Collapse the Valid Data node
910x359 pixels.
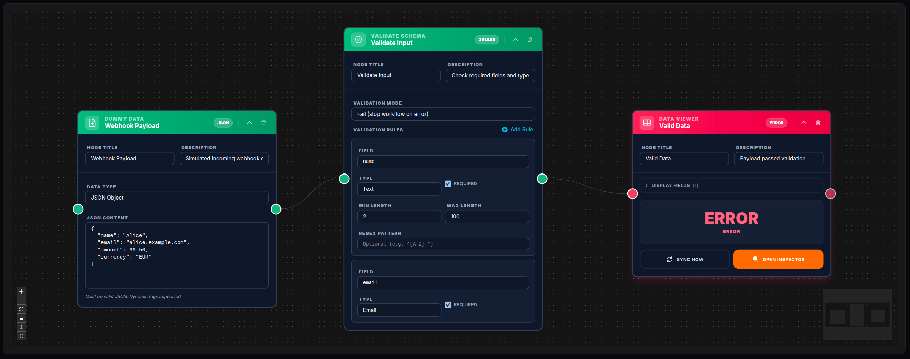click(x=804, y=123)
